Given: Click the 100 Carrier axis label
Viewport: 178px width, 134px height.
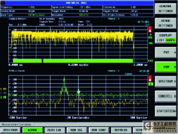Looking at the screenshot, I should [139, 118].
